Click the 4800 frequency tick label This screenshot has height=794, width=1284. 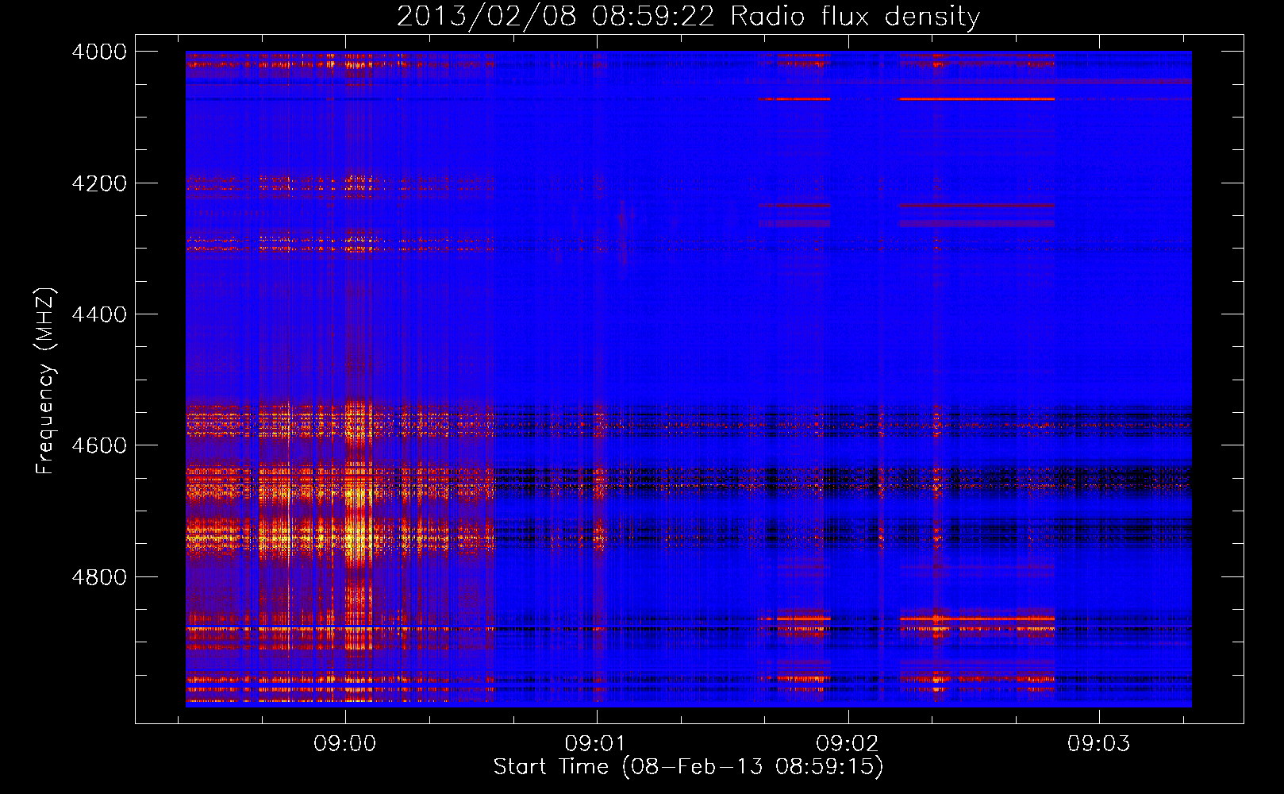99,577
